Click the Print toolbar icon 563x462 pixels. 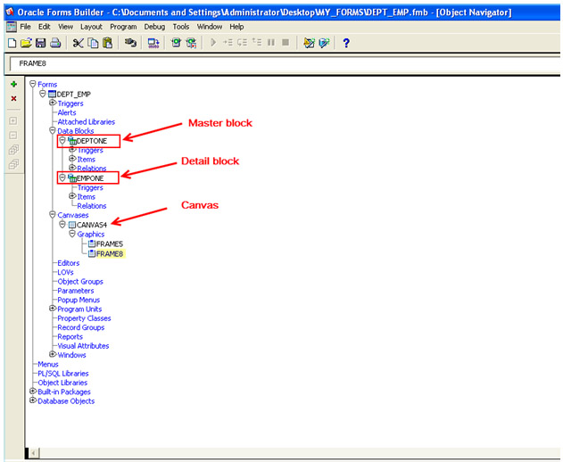(55, 43)
